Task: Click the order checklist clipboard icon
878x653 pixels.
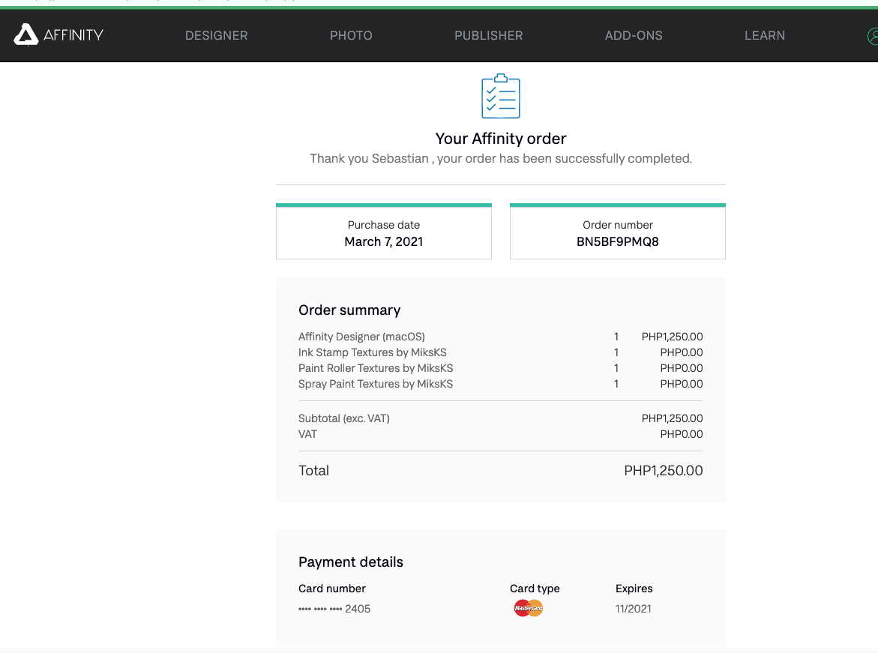Action: point(501,96)
